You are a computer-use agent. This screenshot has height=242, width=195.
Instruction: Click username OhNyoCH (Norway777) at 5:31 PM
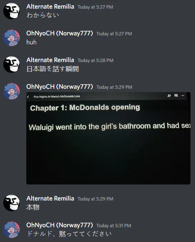60,225
